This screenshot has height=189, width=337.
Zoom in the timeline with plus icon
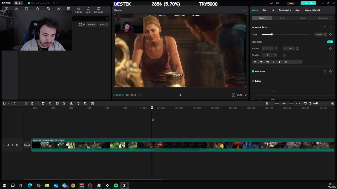pyautogui.click(x=333, y=103)
